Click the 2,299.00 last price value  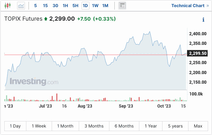[x=62, y=19]
